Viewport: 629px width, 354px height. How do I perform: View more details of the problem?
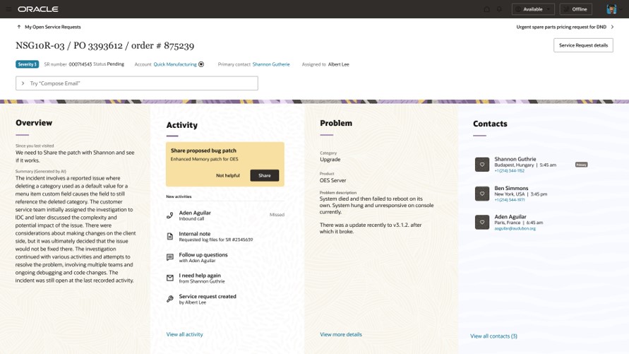tap(340, 334)
